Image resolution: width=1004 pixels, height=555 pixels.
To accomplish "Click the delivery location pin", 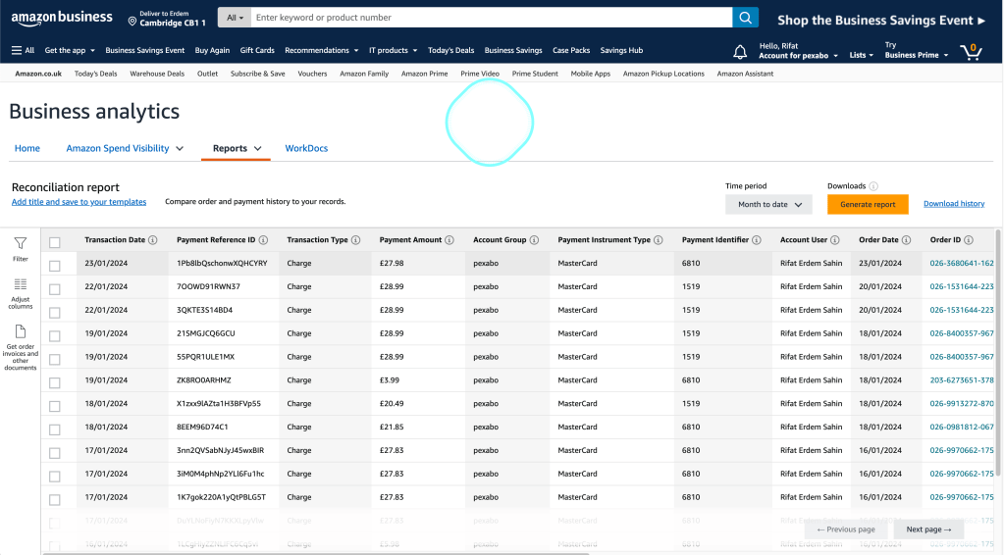I will pyautogui.click(x=132, y=22).
